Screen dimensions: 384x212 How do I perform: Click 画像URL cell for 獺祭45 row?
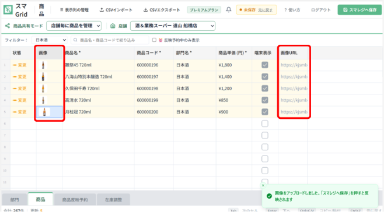(292, 65)
